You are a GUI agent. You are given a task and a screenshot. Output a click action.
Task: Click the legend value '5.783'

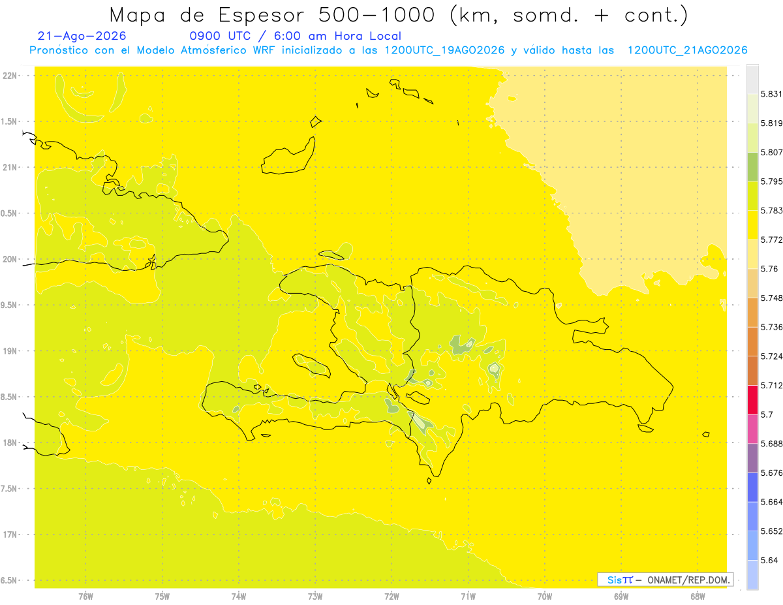pyautogui.click(x=771, y=210)
